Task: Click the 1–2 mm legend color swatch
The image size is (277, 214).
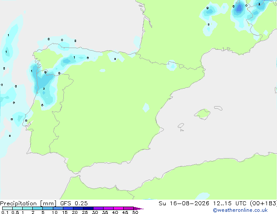Action: coord(28,208)
